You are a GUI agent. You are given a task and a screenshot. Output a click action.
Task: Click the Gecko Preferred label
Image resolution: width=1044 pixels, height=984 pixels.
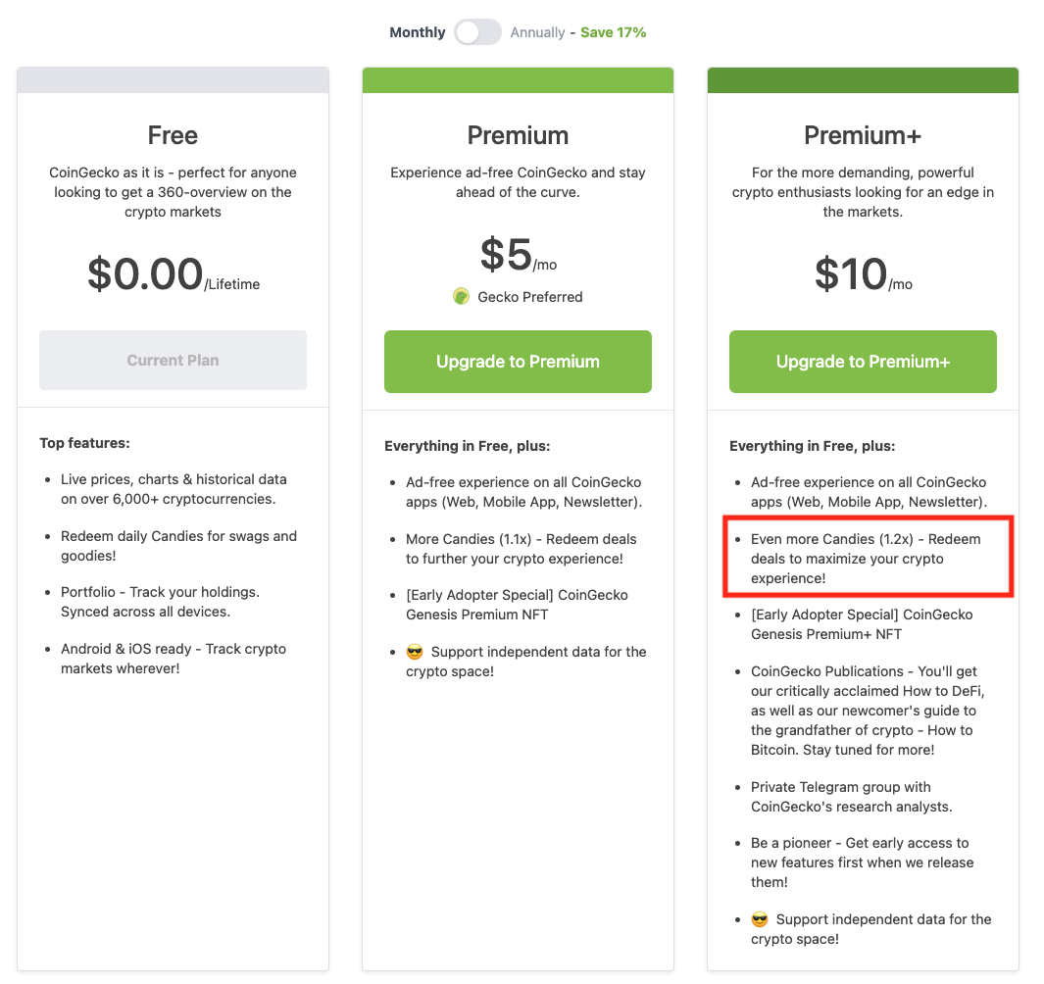(x=528, y=296)
